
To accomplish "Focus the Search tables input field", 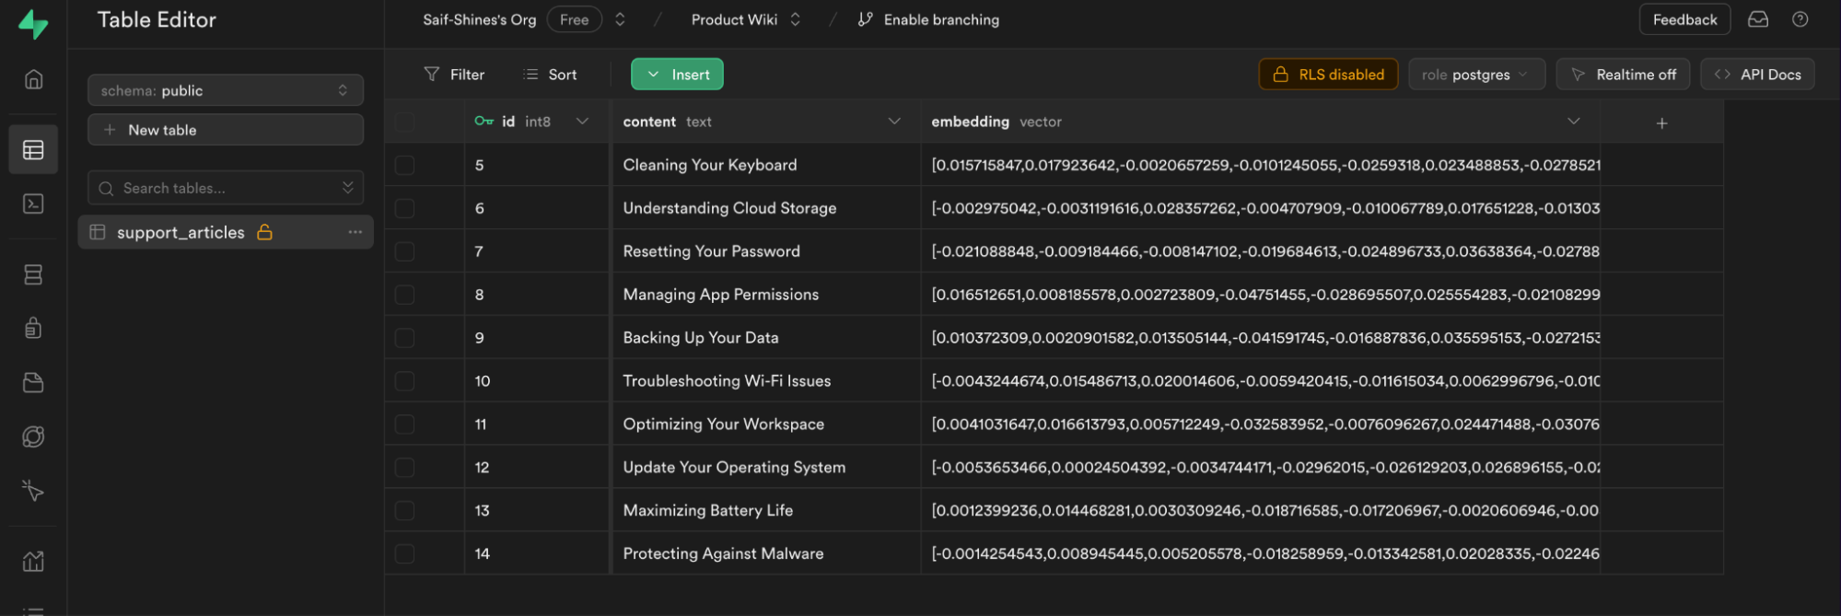I will pos(221,188).
